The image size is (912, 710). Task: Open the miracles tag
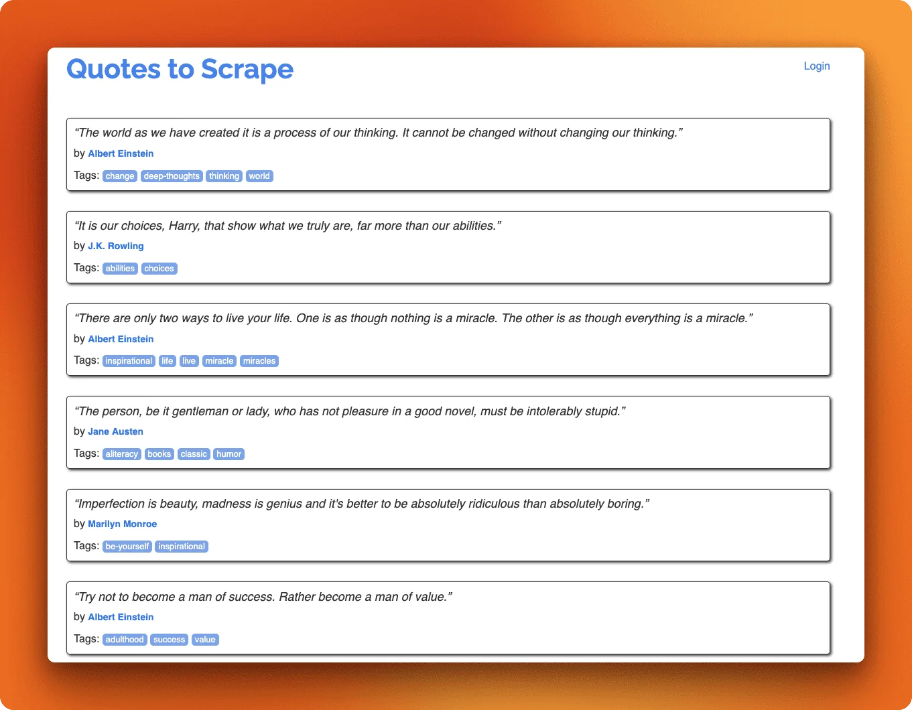259,360
